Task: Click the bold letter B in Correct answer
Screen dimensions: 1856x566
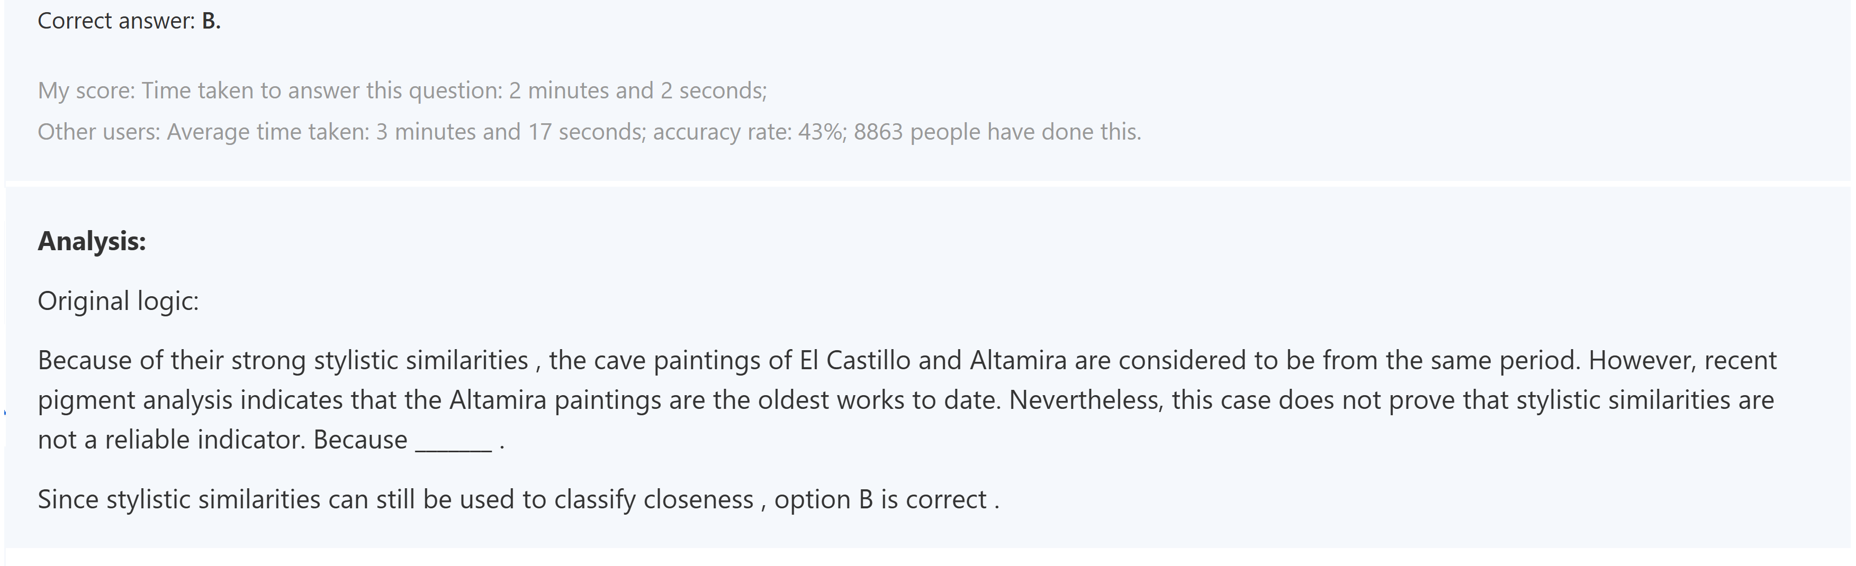Action: click(210, 22)
